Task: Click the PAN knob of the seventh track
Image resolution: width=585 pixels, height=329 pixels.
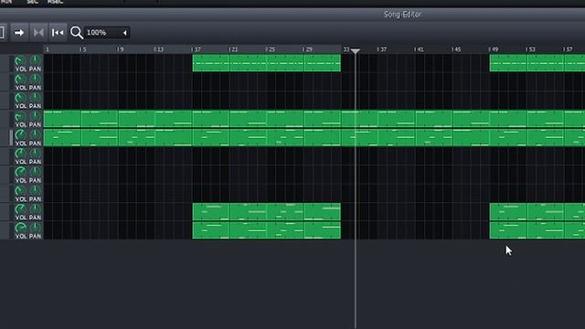Action: click(35, 172)
